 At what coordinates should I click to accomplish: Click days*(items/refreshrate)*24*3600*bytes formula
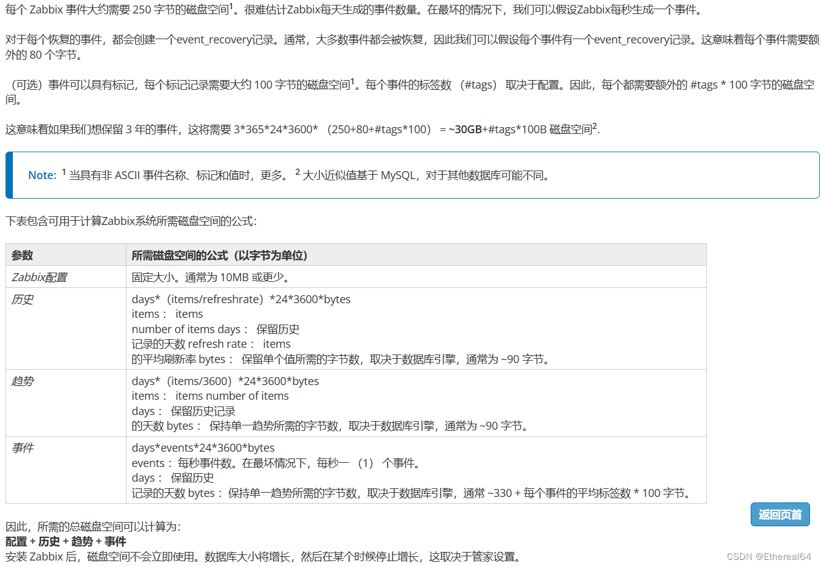(241, 299)
